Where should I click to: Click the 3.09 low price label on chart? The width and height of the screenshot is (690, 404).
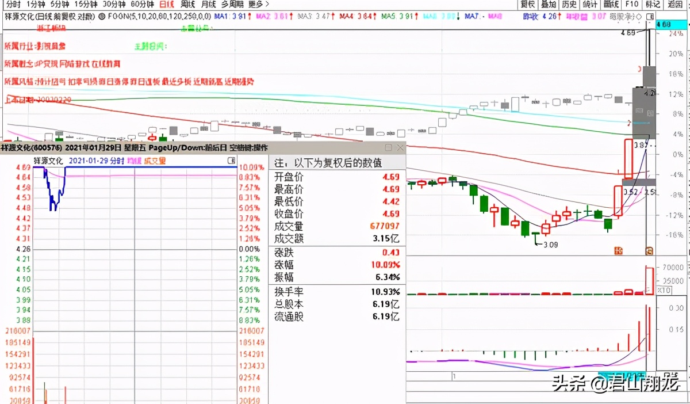point(550,245)
